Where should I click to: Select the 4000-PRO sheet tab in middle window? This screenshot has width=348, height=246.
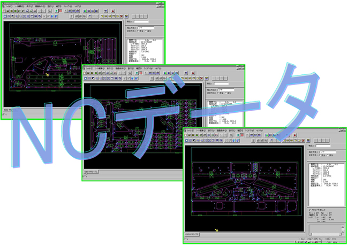click(90, 172)
